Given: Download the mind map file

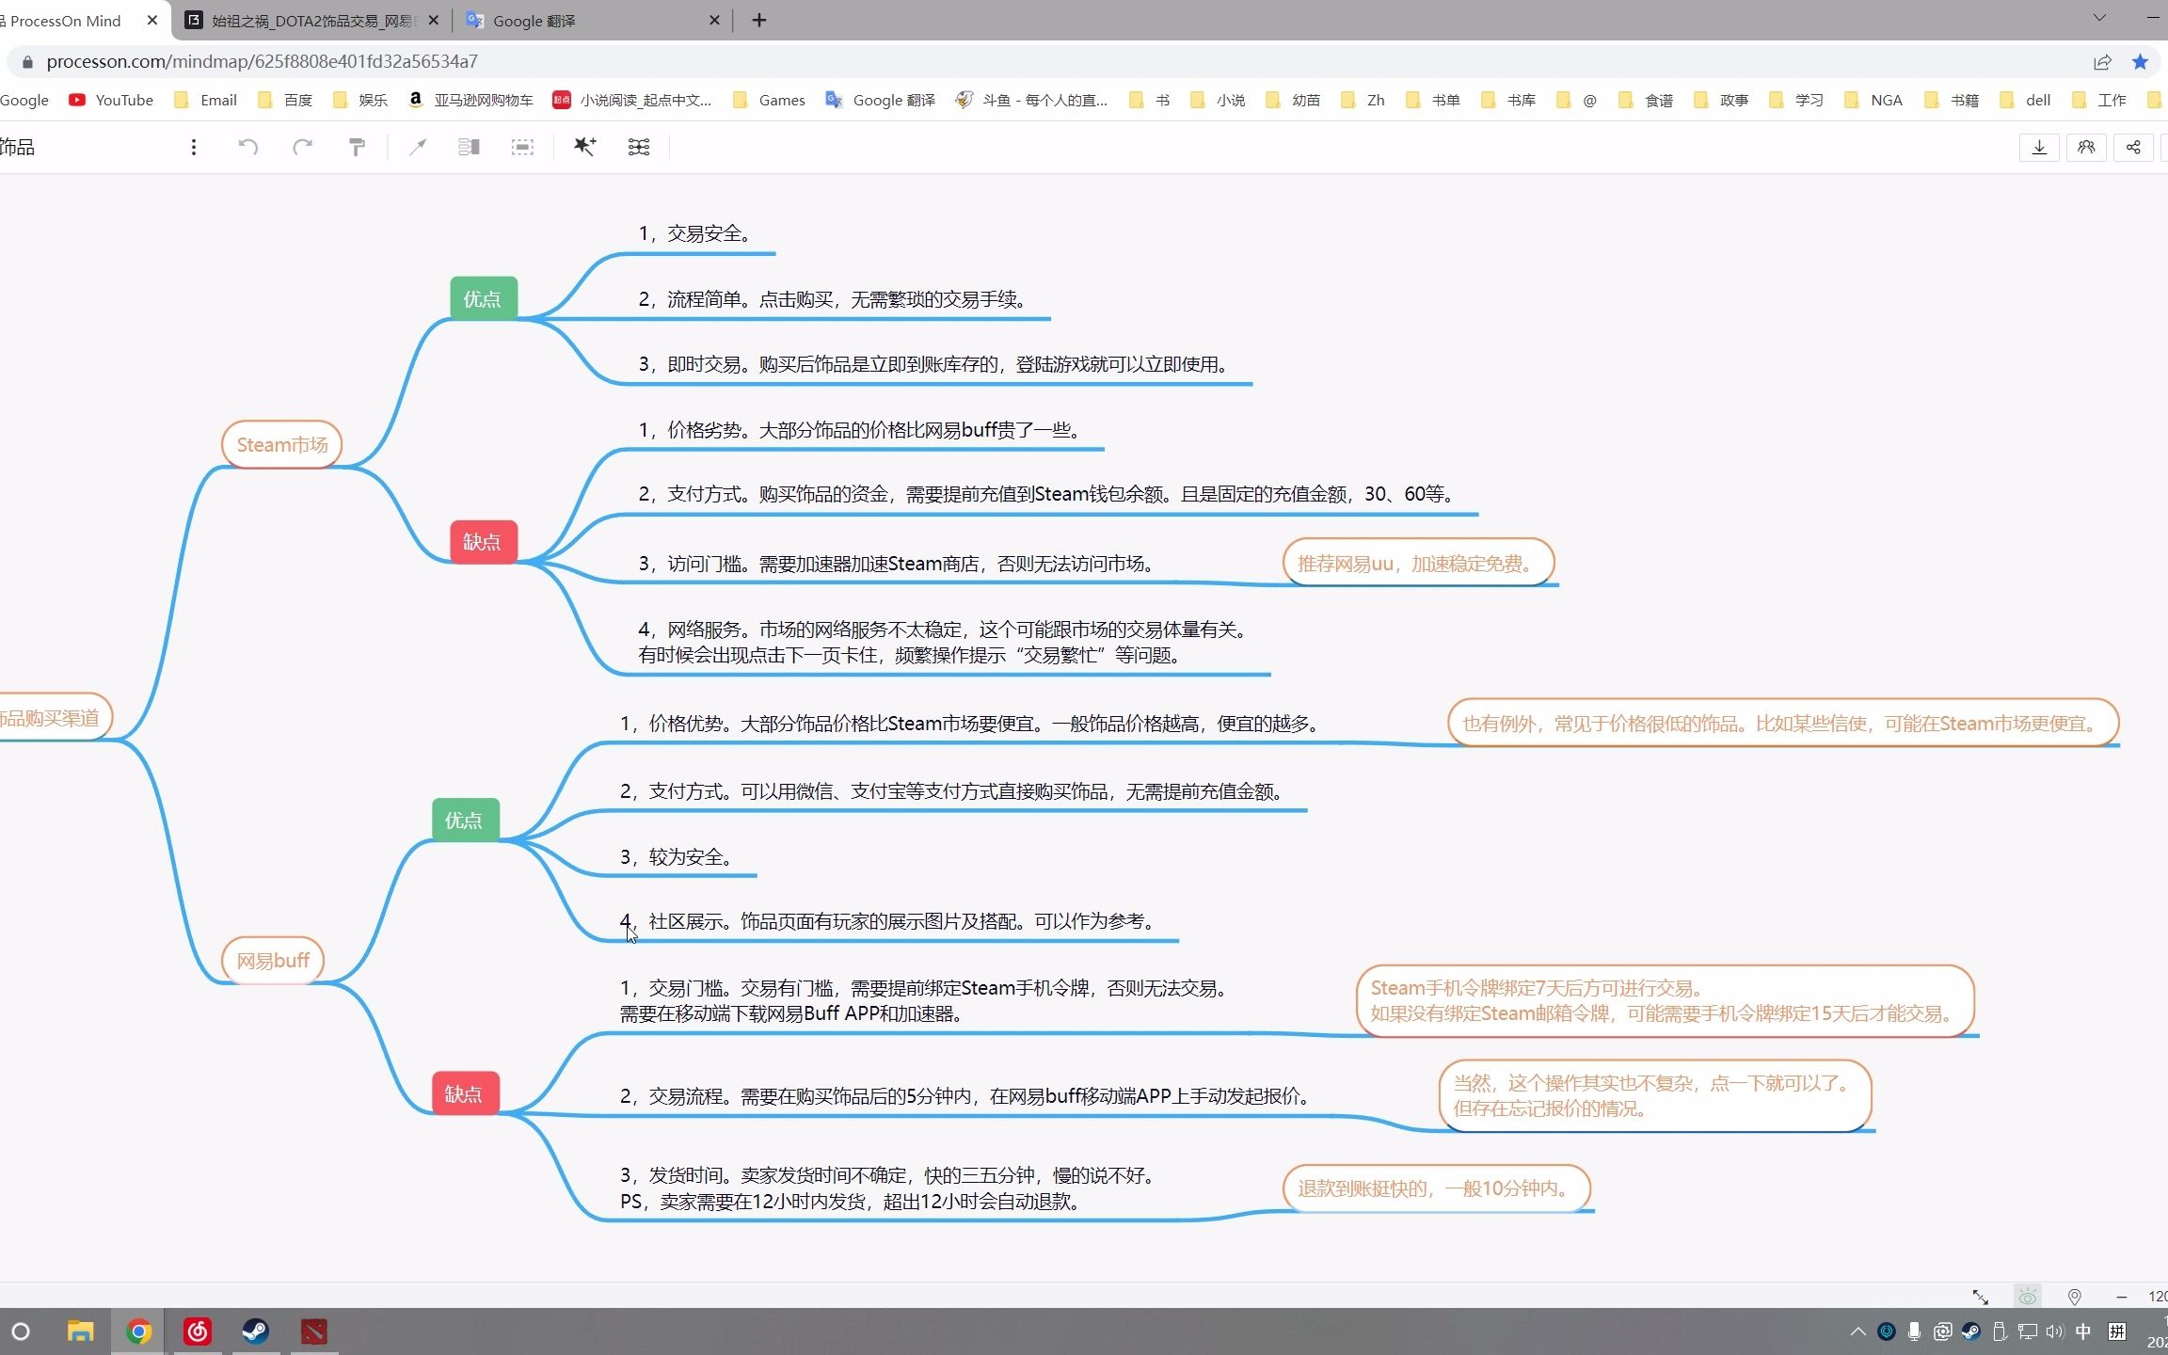Looking at the screenshot, I should point(2039,148).
